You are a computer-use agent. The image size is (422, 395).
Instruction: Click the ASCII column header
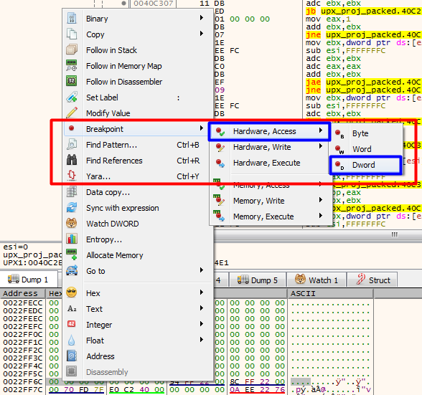click(x=330, y=293)
